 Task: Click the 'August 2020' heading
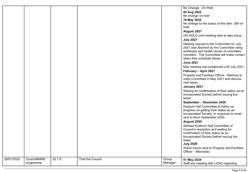(192, 121)
